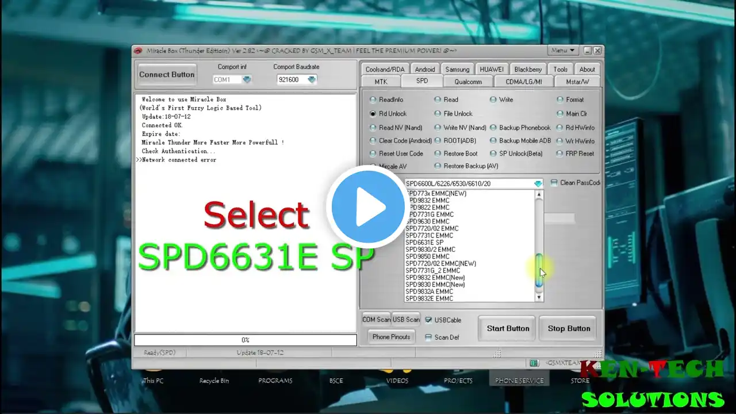Open the Comport Baudrate 921600 dropdown
This screenshot has height=414, width=736.
[312, 80]
